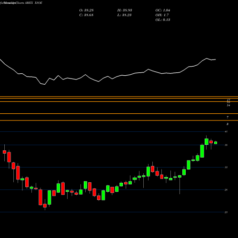The width and height of the screenshot is (238, 238).
Task: Click the OC: 1.04 reading
Action: coord(163,10)
